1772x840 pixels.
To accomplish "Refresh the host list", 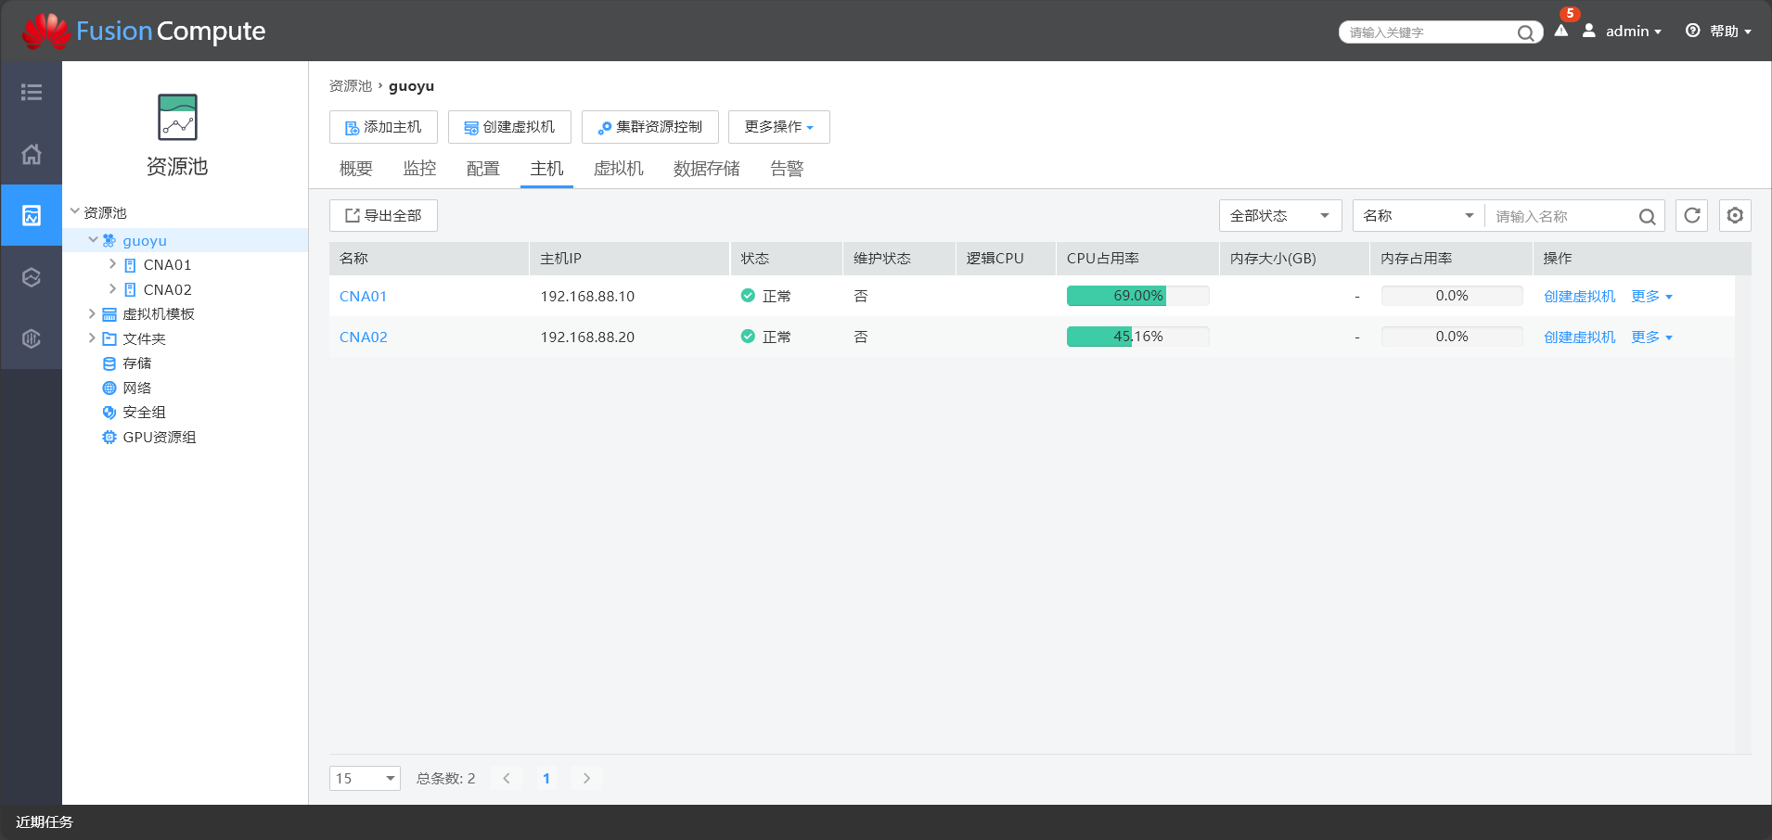I will [x=1692, y=215].
